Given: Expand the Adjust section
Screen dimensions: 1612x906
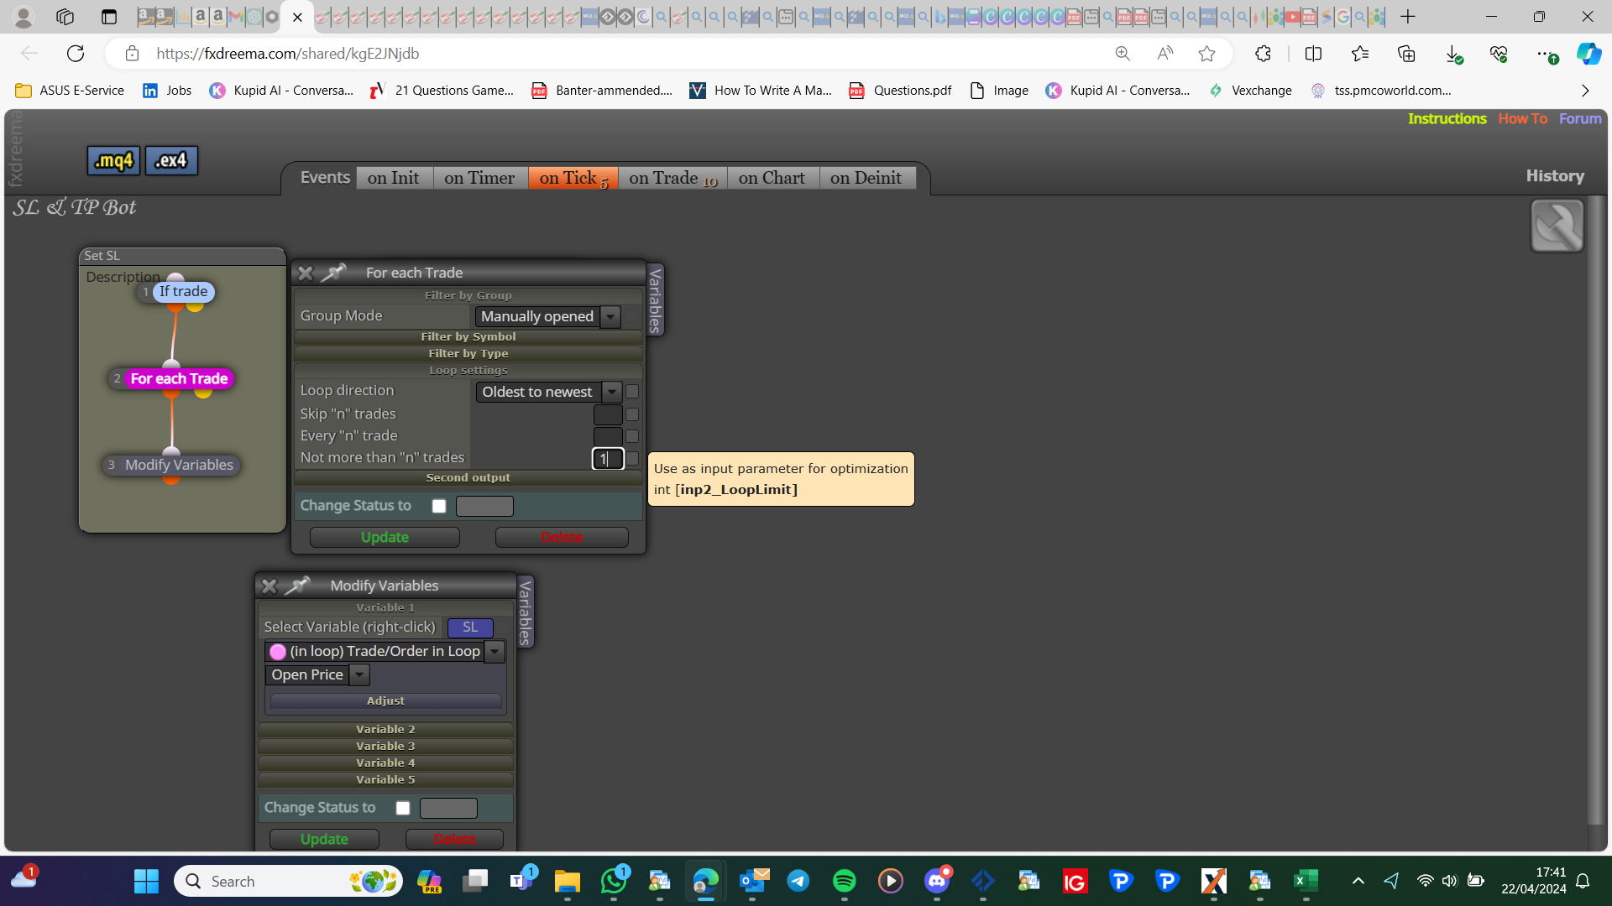Looking at the screenshot, I should [x=385, y=701].
